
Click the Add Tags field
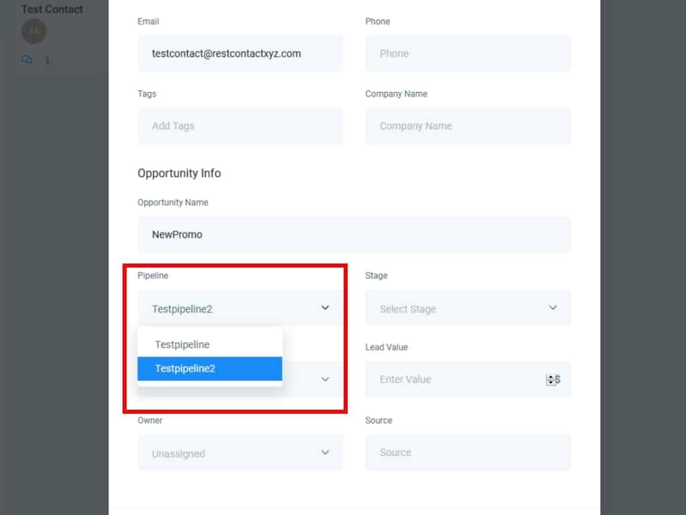point(240,126)
